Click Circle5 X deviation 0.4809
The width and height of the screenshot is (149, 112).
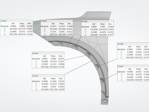61,84
